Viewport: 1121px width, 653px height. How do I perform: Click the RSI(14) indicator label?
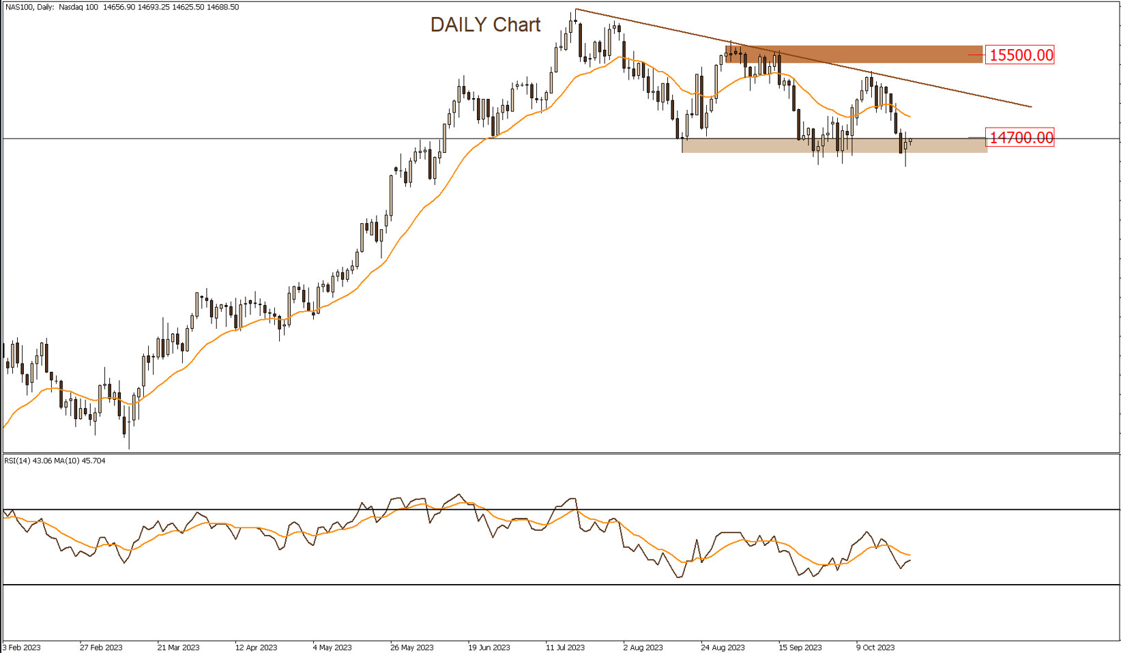click(x=55, y=461)
